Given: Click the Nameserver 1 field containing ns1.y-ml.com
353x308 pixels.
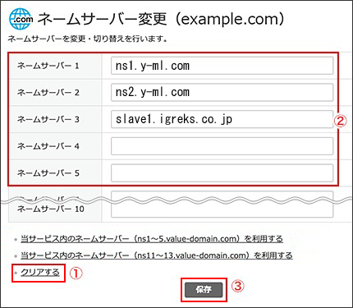Looking at the screenshot, I should pyautogui.click(x=222, y=66).
